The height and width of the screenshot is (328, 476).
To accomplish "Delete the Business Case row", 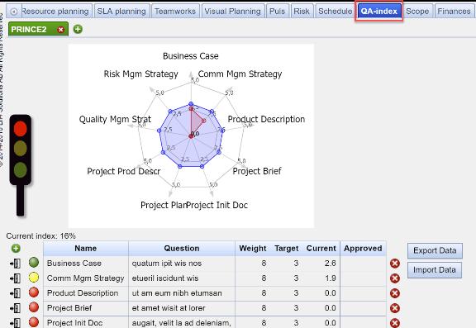I will click(x=395, y=264).
